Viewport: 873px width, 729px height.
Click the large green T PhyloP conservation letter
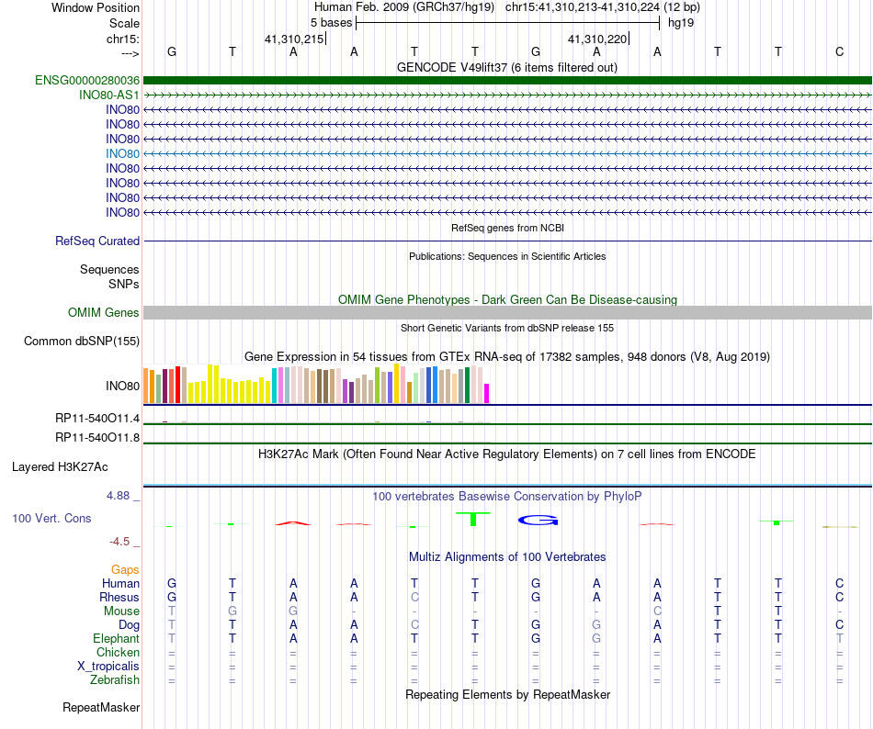(473, 518)
